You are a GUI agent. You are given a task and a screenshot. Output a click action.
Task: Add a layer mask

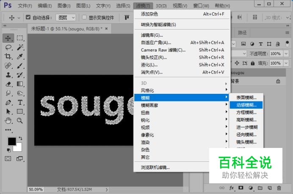241,188
